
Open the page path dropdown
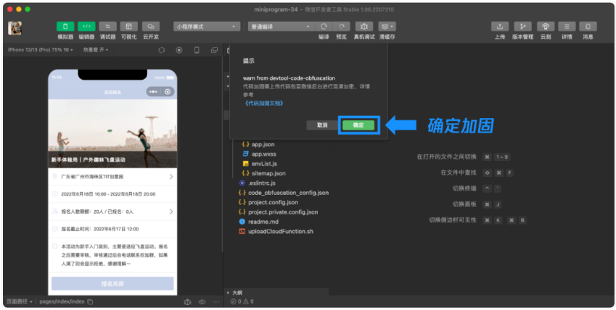coord(19,302)
